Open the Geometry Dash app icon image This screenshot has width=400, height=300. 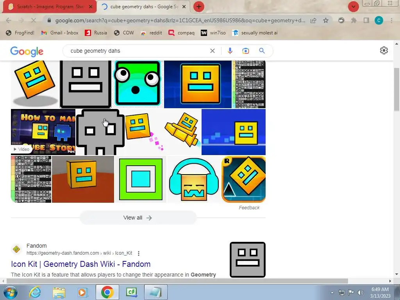[244, 179]
